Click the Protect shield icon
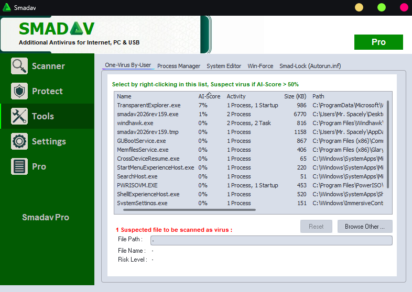The height and width of the screenshot is (292, 412). (x=19, y=91)
